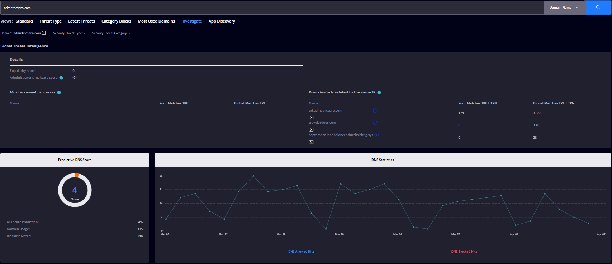Click the 174 matches value for qd.admetricspro.com
The width and height of the screenshot is (612, 264).
(x=461, y=113)
